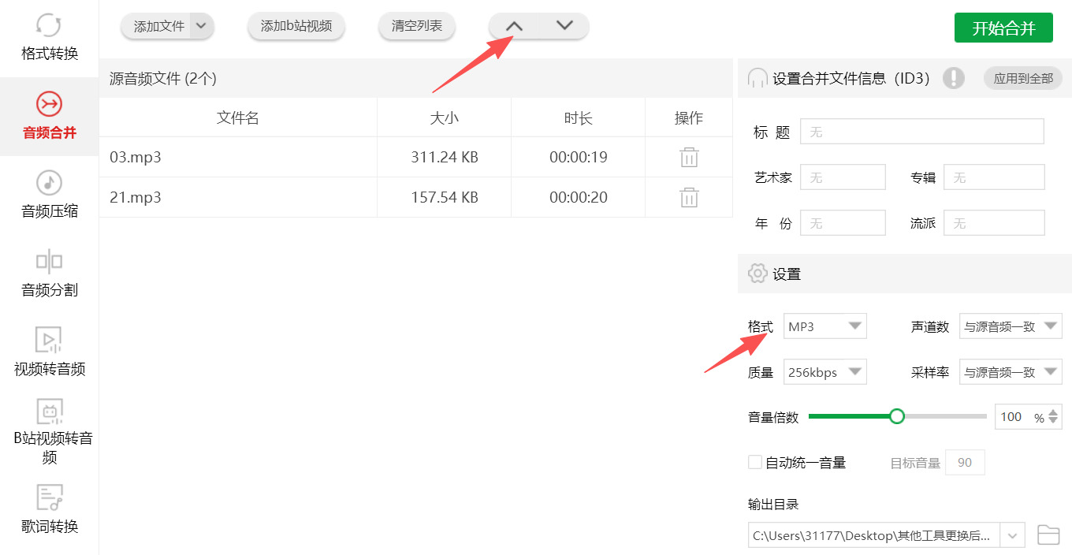The image size is (1072, 555).
Task: Open the 格式转换 sidebar tool
Action: 49,37
